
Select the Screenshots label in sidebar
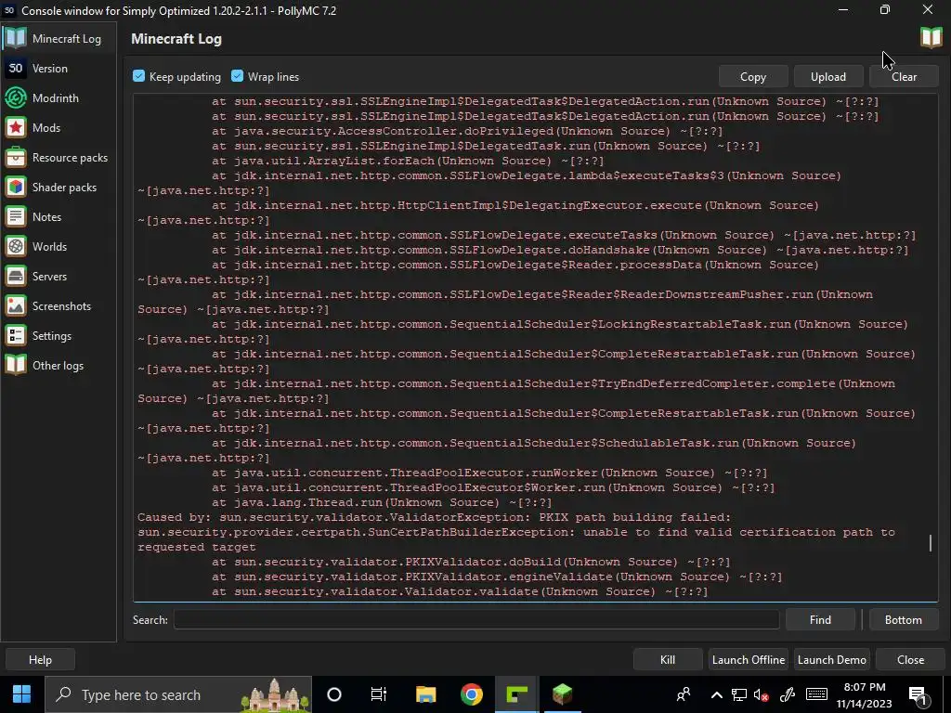click(x=62, y=306)
